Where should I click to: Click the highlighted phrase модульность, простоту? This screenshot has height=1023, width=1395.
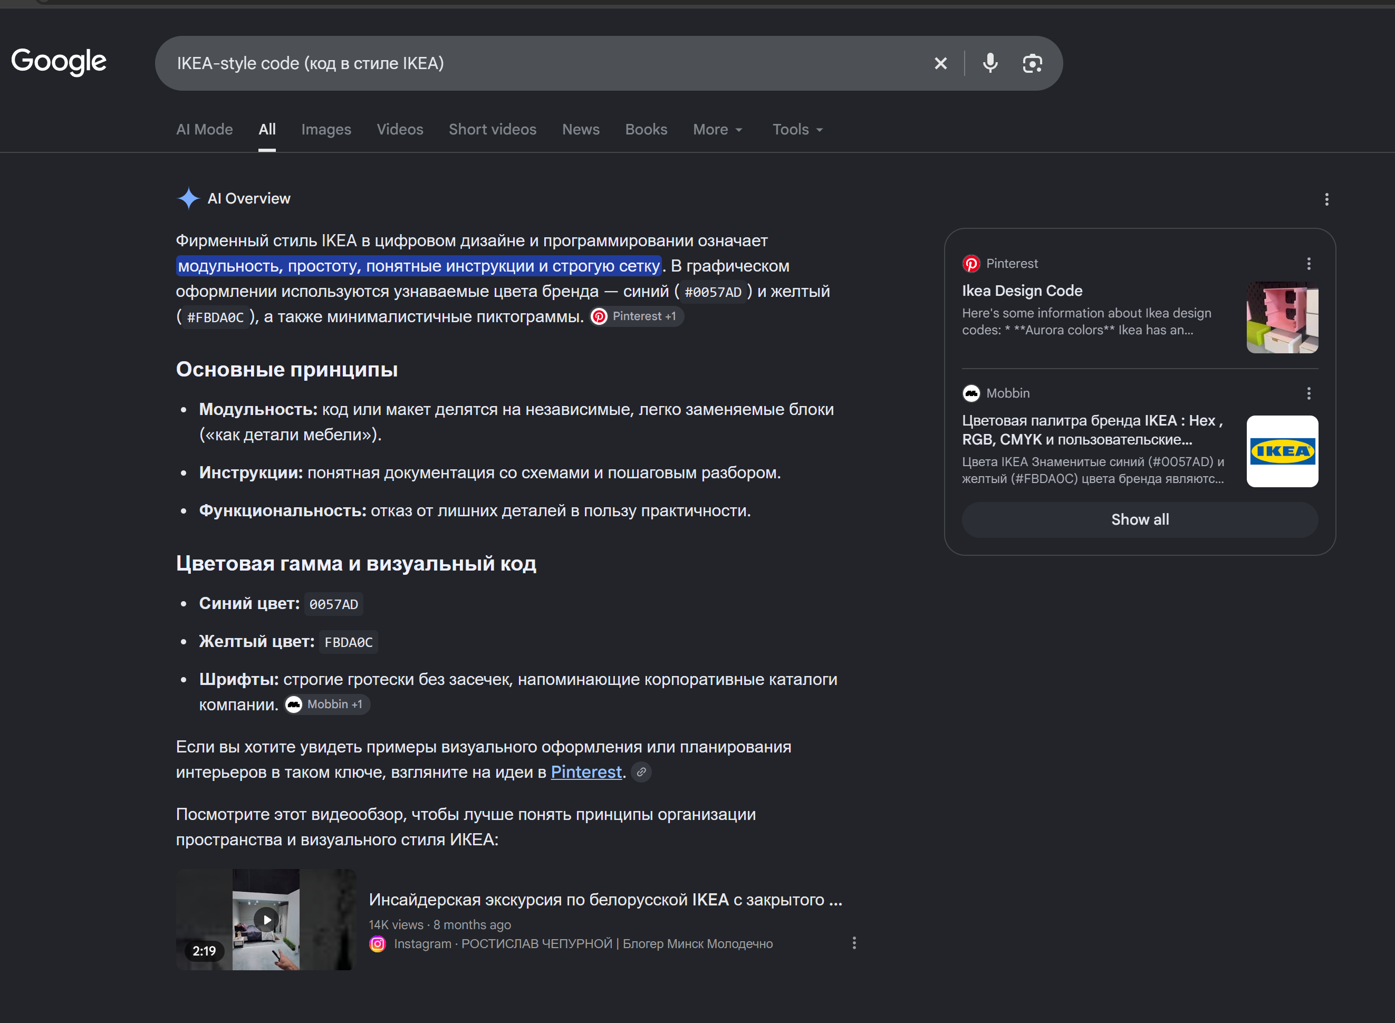coord(419,266)
